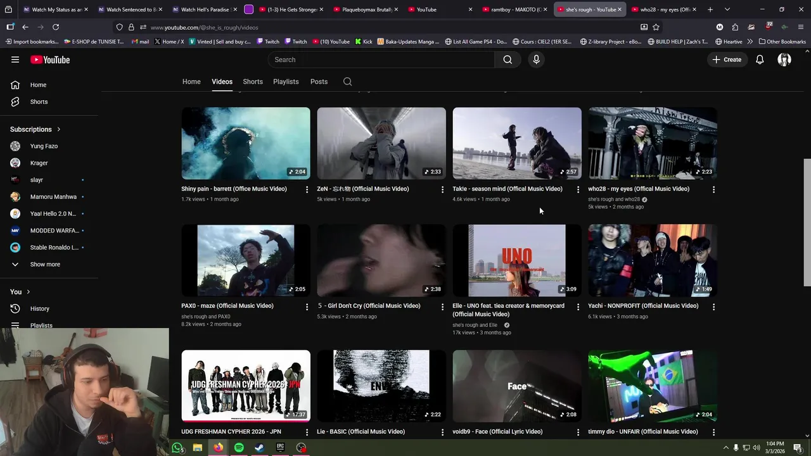The width and height of the screenshot is (811, 456).
Task: Open more actions for UDG FRESHMAN CYPHER video
Action: (307, 432)
